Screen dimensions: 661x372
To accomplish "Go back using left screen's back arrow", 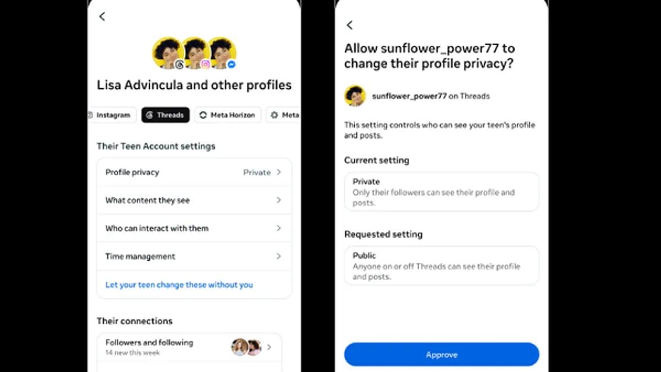I will coord(102,17).
